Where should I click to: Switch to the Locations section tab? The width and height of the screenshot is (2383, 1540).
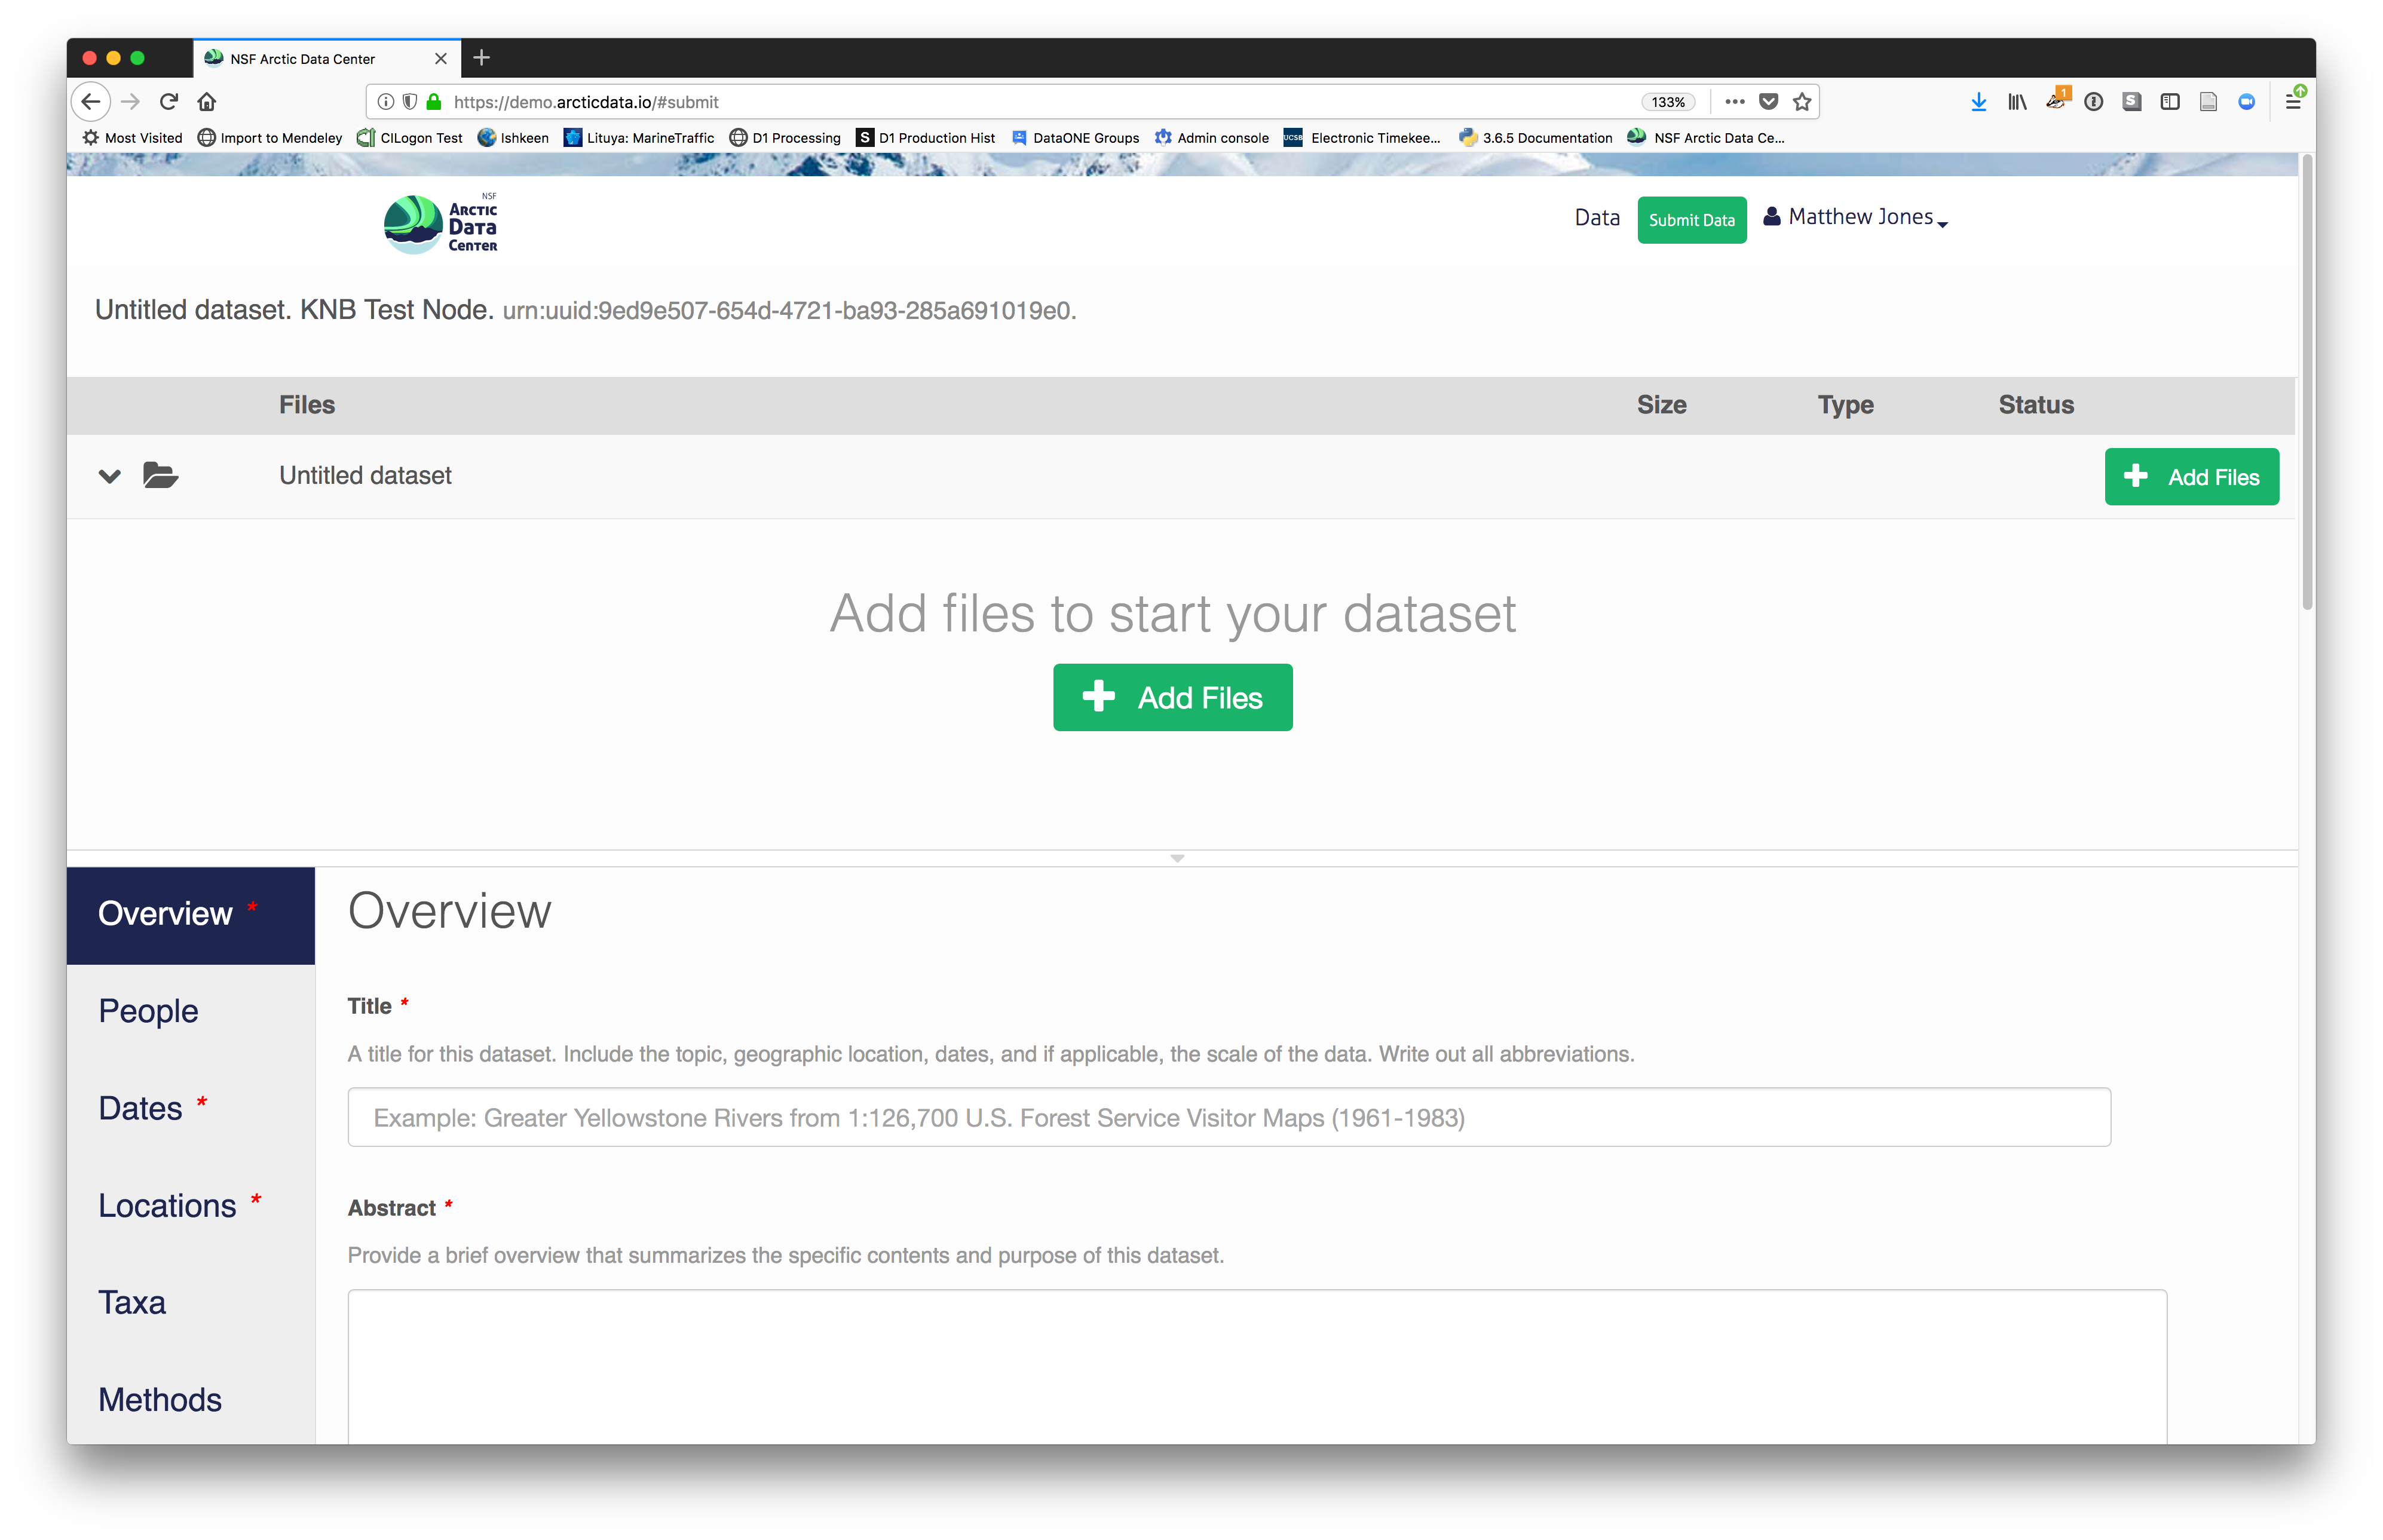point(191,1205)
